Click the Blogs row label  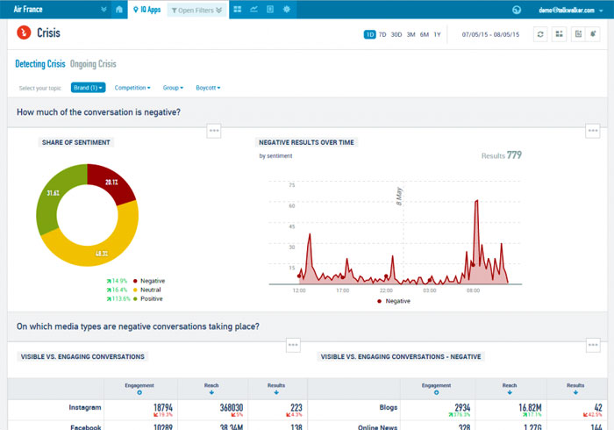(388, 407)
